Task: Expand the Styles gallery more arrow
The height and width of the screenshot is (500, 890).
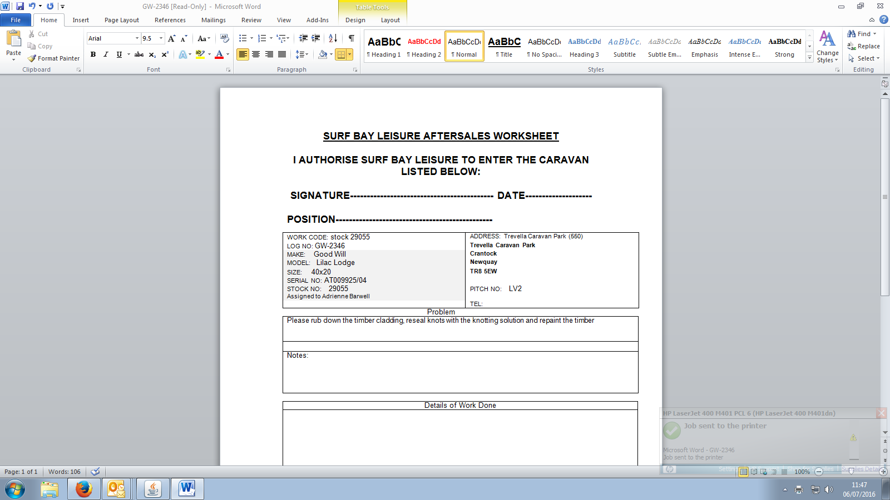Action: (x=809, y=58)
